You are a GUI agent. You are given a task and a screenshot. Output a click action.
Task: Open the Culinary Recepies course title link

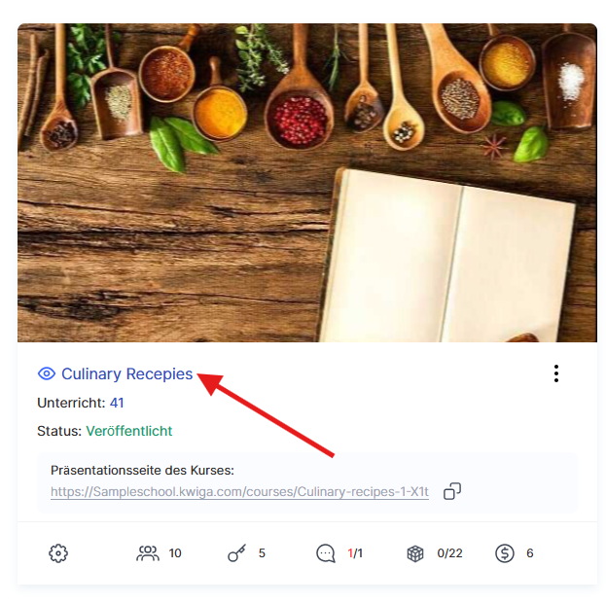tap(126, 373)
